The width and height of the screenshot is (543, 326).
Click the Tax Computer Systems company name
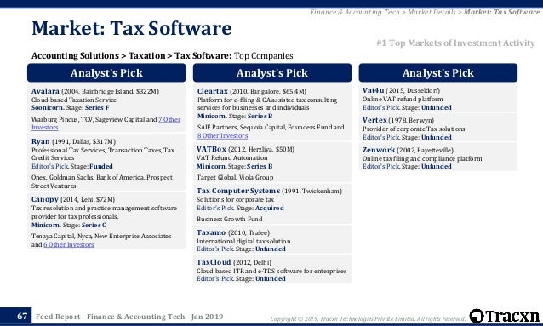[x=238, y=191]
